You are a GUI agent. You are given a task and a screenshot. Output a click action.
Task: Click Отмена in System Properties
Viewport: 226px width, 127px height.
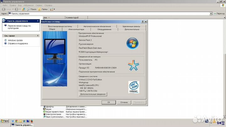tap(124, 102)
